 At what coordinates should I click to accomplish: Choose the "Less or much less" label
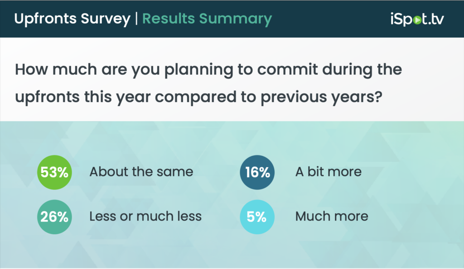(145, 216)
